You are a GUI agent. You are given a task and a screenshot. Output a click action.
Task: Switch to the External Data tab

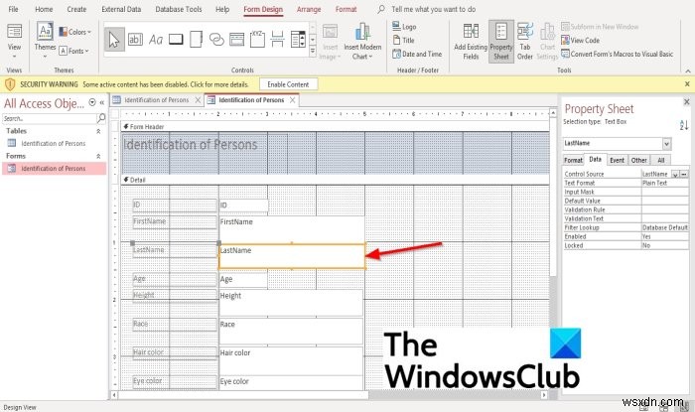tap(121, 9)
